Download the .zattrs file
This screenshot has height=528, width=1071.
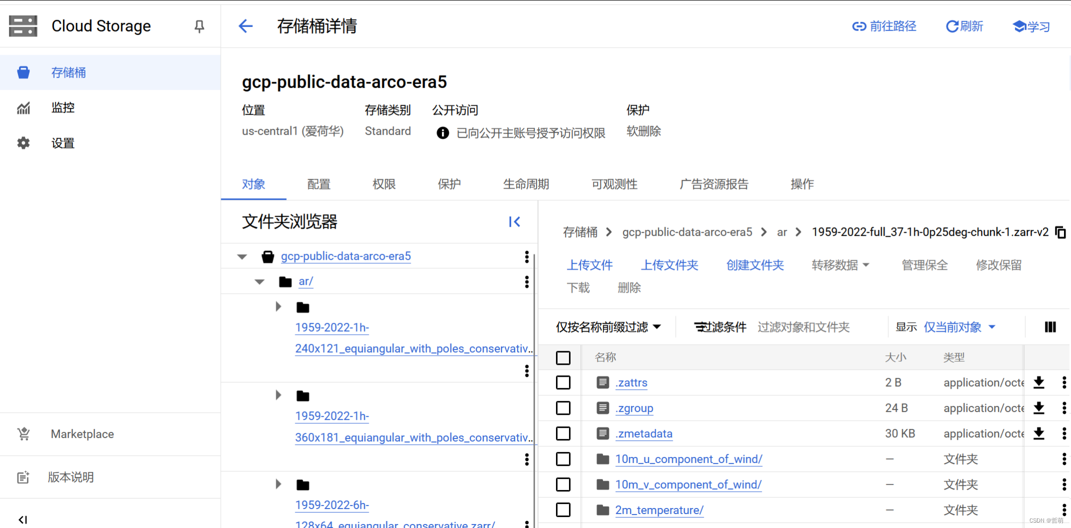point(1039,383)
